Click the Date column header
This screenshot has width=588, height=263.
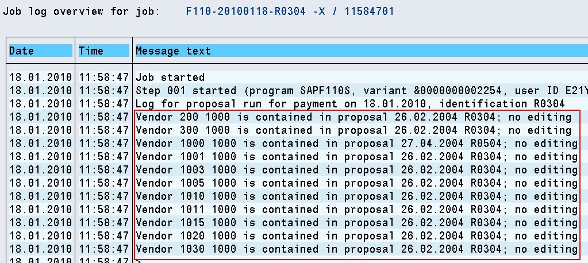coord(40,51)
